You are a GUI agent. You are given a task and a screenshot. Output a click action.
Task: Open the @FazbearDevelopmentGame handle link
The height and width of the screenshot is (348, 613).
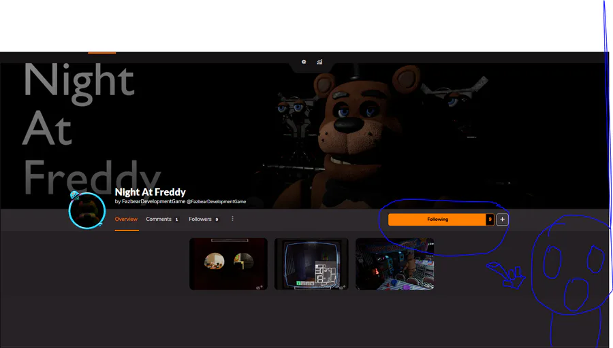(216, 201)
